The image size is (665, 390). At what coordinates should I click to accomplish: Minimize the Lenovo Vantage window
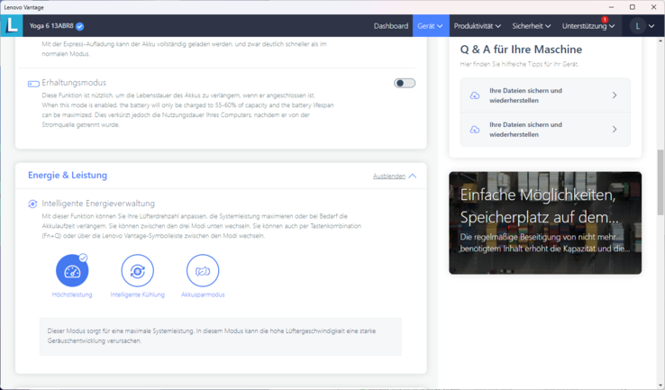click(611, 7)
